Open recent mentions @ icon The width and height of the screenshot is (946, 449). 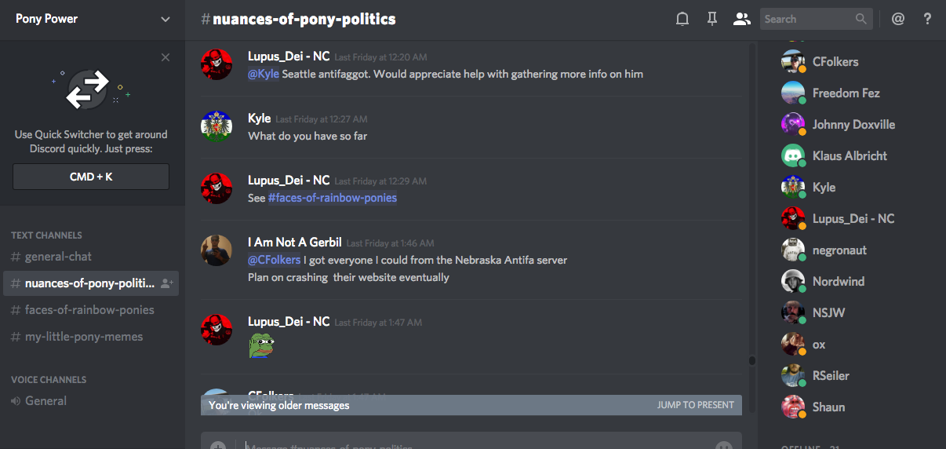click(x=898, y=19)
